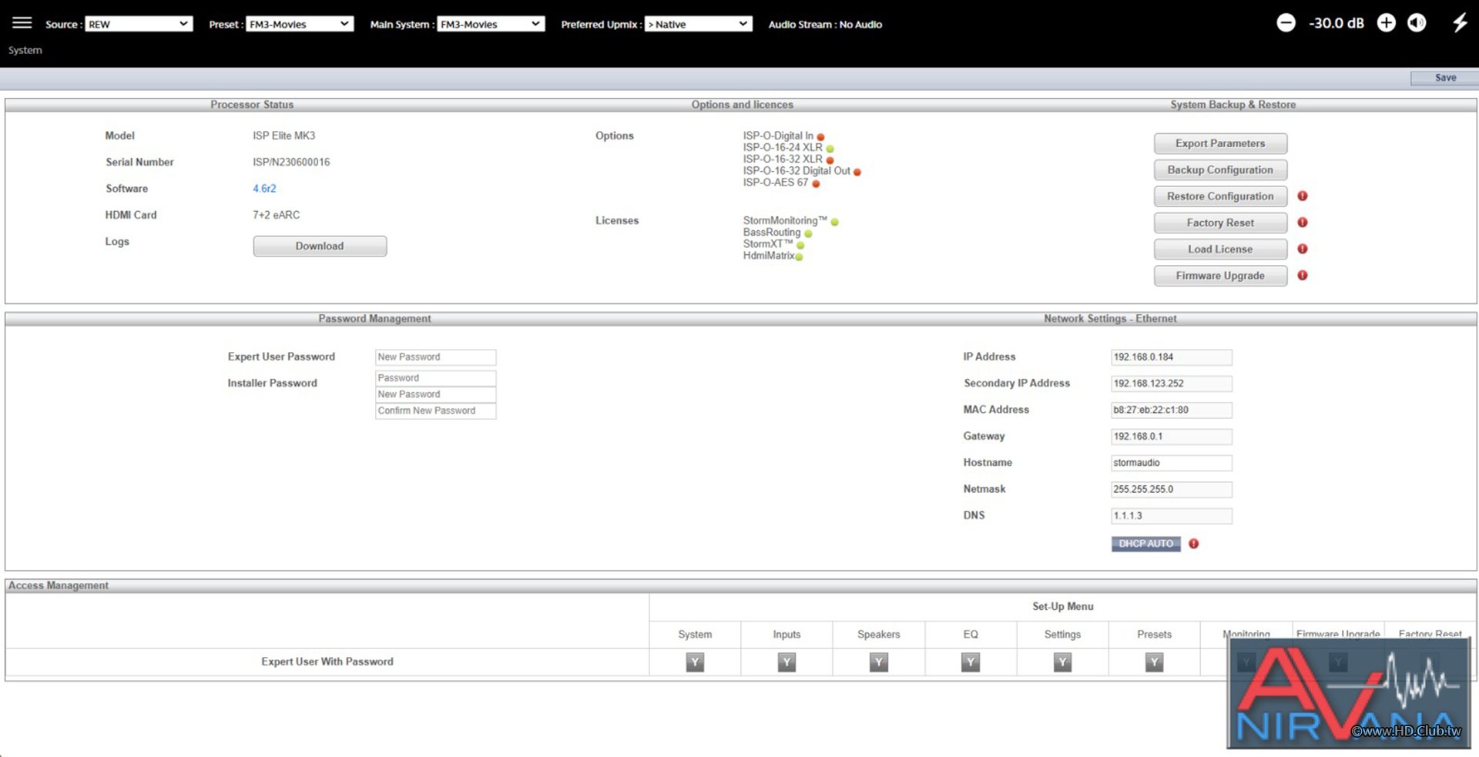Screen dimensions: 1479x757
Task: Toggle System access for Expert User
Action: click(695, 662)
